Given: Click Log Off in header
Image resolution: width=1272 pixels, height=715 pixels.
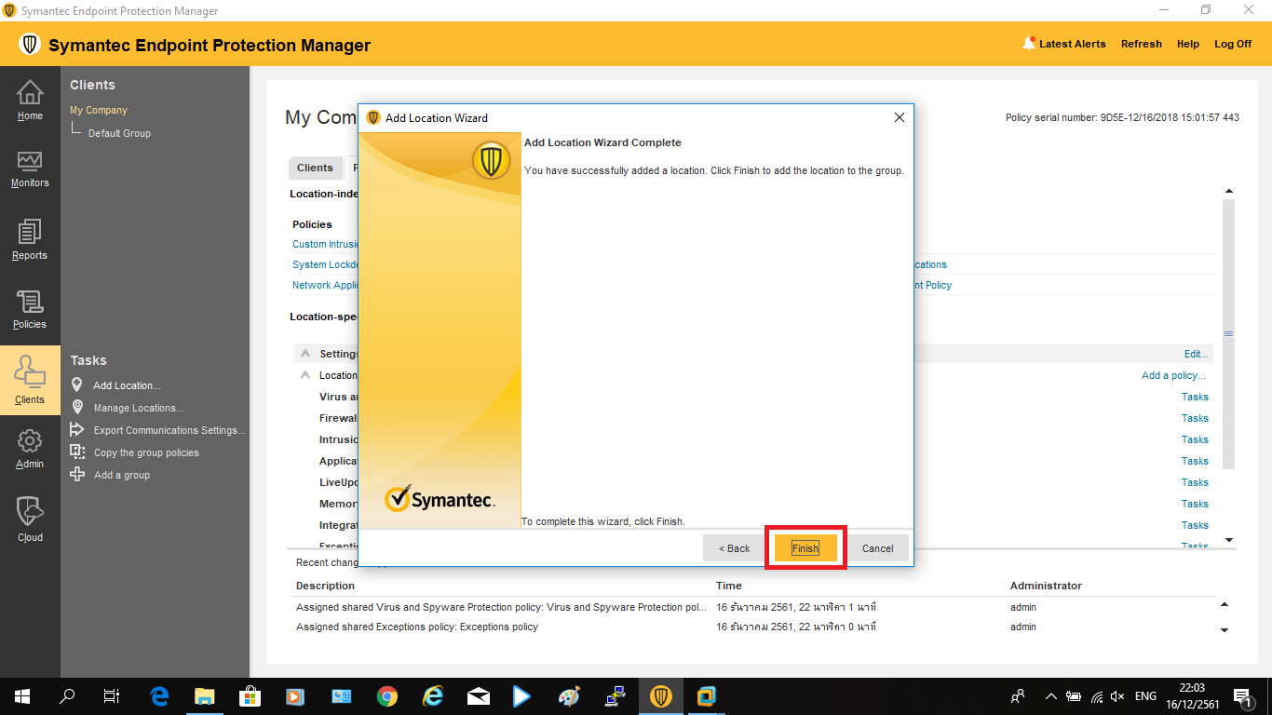Looking at the screenshot, I should pos(1233,44).
